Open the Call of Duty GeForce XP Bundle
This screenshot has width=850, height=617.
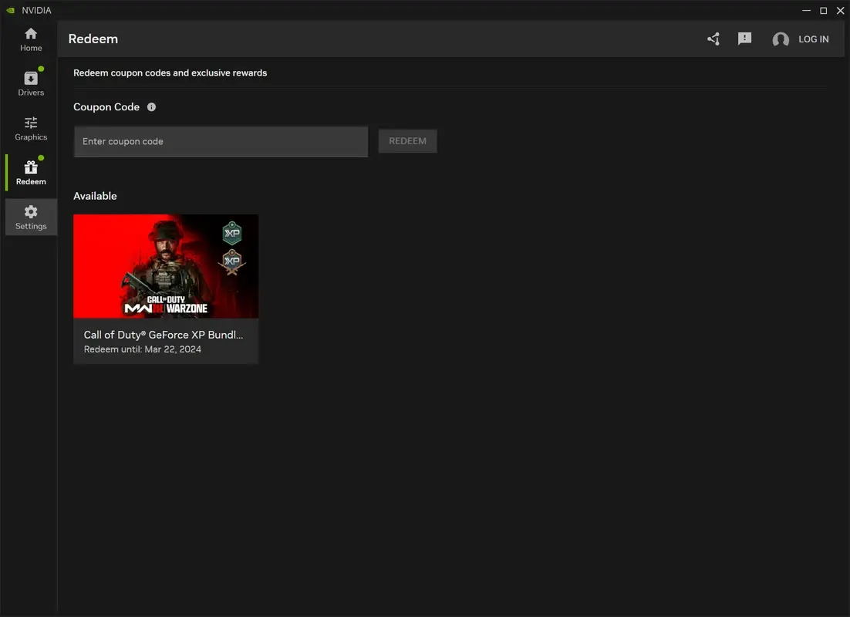[166, 266]
